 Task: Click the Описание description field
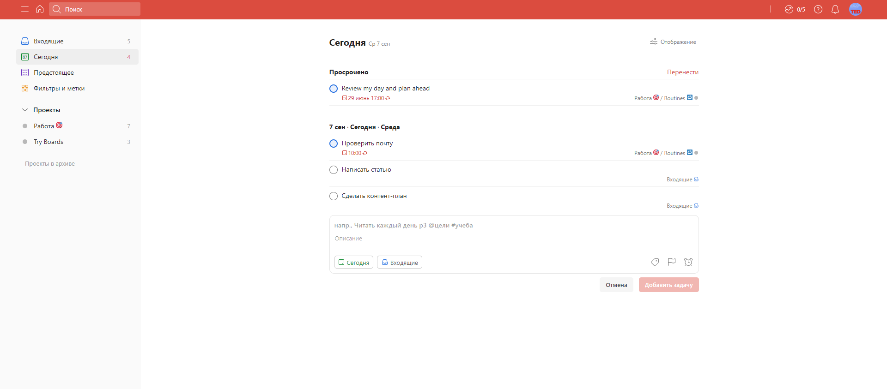pos(514,239)
